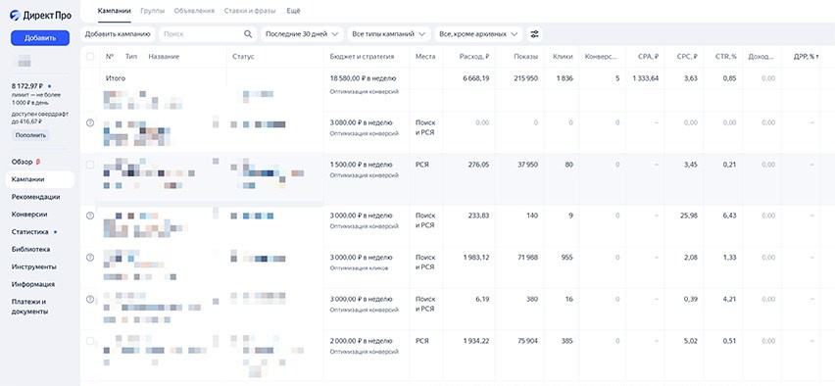Sort by the ДРР, % column header
Screen dimensions: 835x386
[806, 57]
